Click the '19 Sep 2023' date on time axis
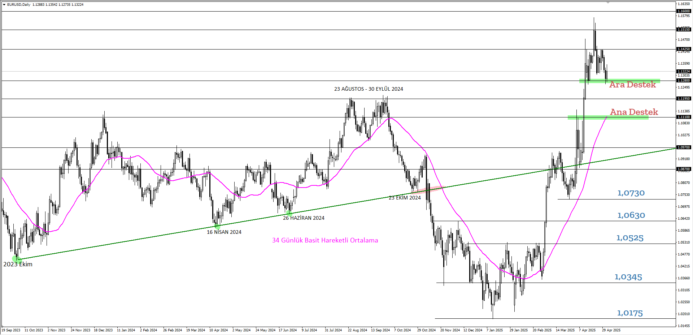Image resolution: width=693 pixels, height=335 pixels. pos(11,330)
